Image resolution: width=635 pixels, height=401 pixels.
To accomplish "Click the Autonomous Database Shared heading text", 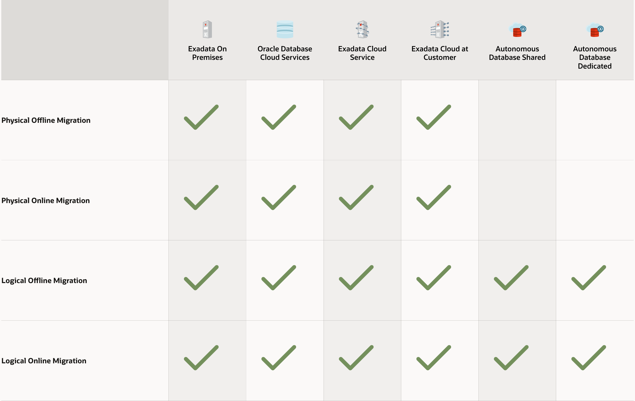I will 517,53.
